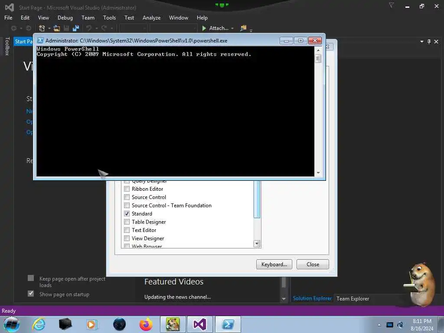Click the notifications flag icon in title bar
Screen dimensions: 444x333
pyautogui.click(x=391, y=5)
